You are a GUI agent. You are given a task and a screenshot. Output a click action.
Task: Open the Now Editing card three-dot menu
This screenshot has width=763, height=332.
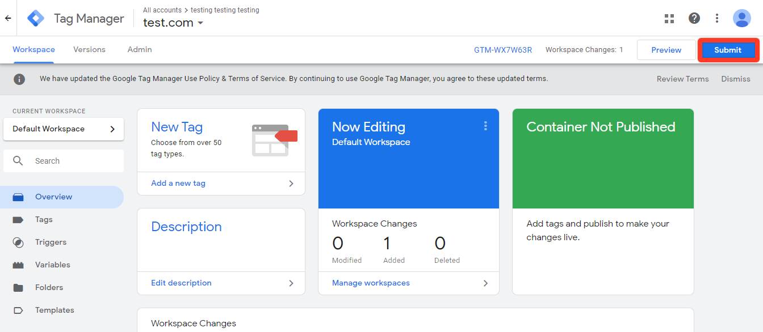(x=485, y=126)
